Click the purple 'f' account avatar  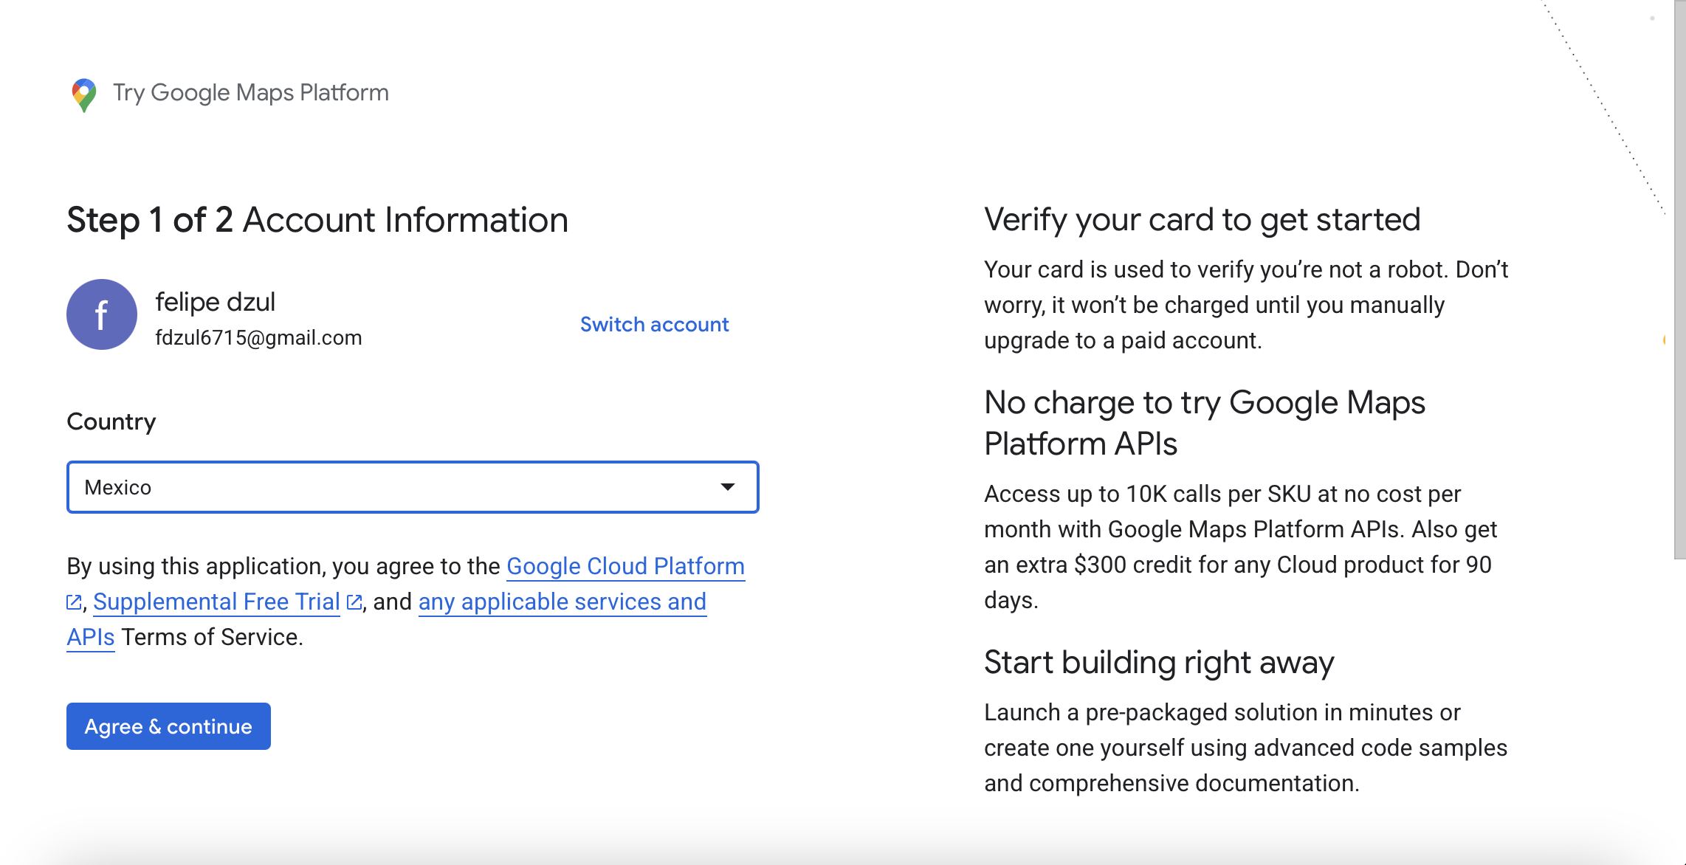click(102, 314)
